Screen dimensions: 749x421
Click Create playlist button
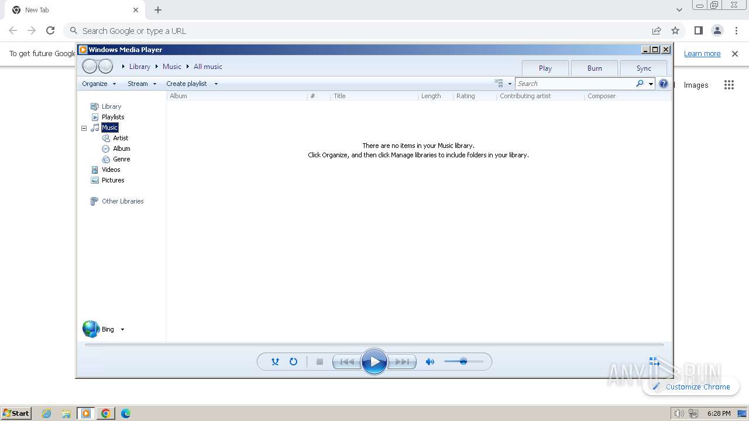pos(187,84)
